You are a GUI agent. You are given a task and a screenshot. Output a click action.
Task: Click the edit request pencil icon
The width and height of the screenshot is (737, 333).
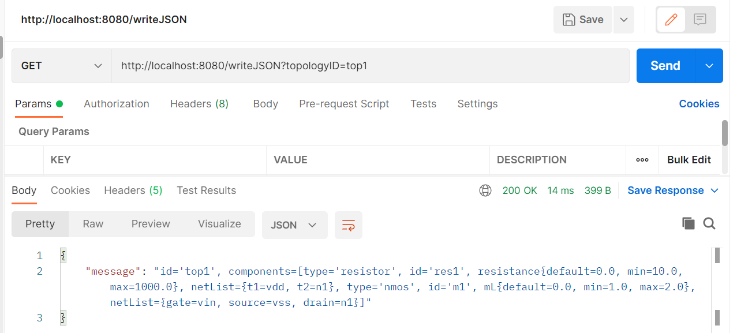671,19
